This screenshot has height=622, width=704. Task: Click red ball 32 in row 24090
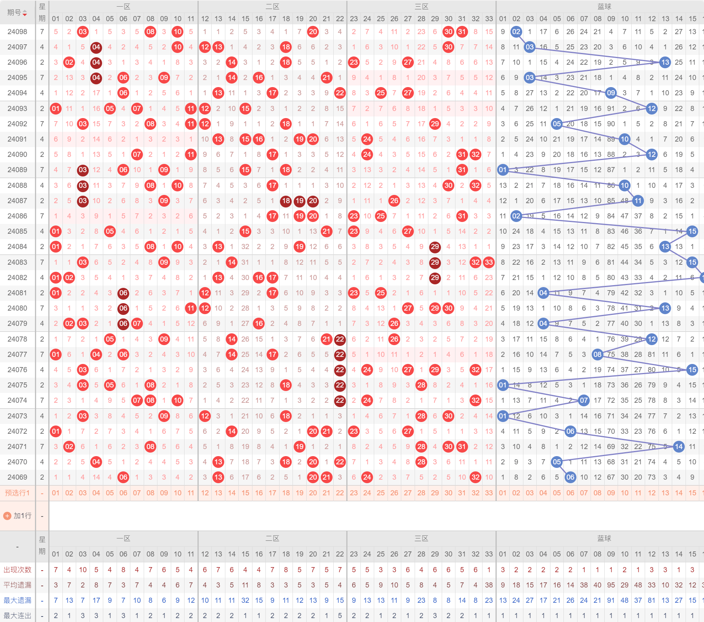tap(475, 155)
